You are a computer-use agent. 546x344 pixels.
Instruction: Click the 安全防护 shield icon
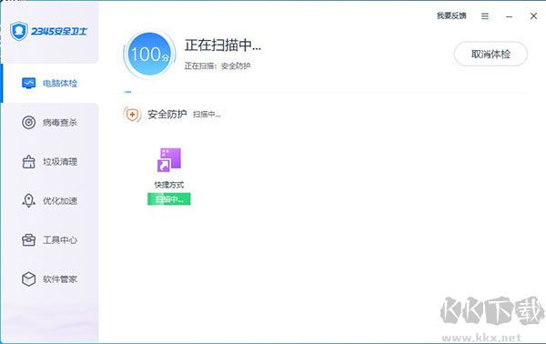pos(132,114)
